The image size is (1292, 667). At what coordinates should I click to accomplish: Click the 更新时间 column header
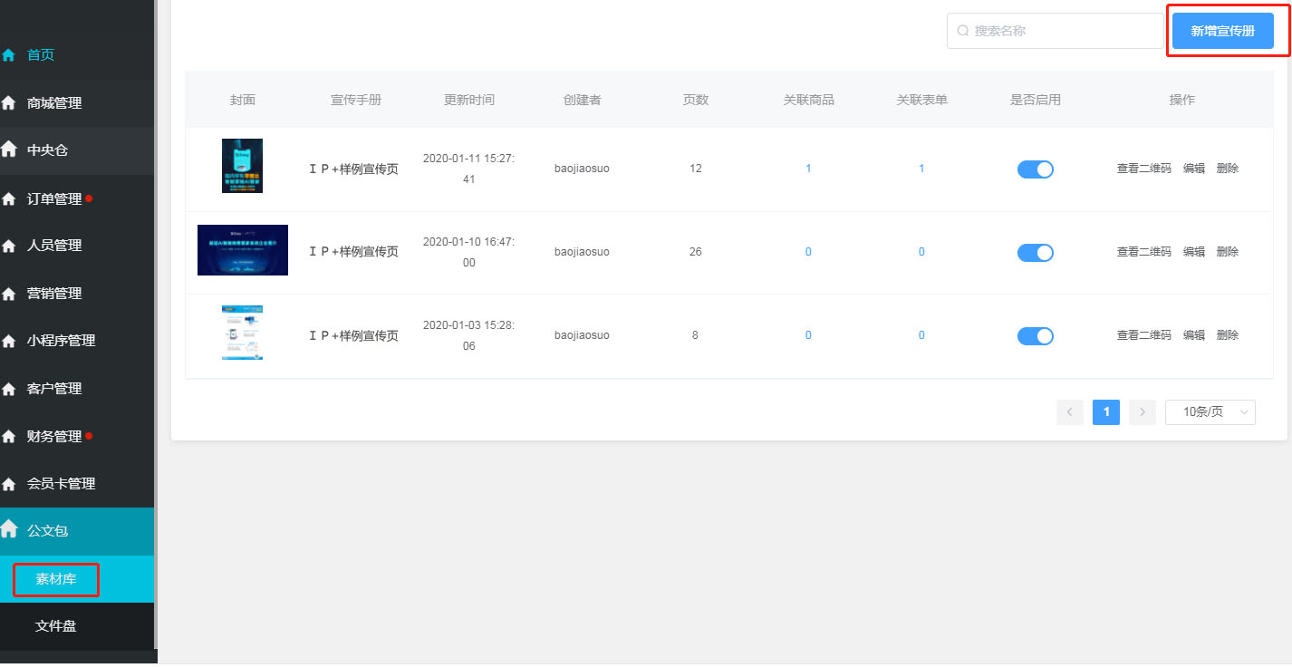click(x=469, y=100)
